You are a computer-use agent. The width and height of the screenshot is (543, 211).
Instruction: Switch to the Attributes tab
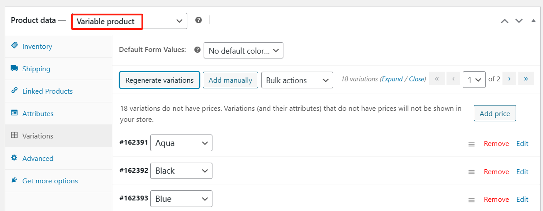38,114
